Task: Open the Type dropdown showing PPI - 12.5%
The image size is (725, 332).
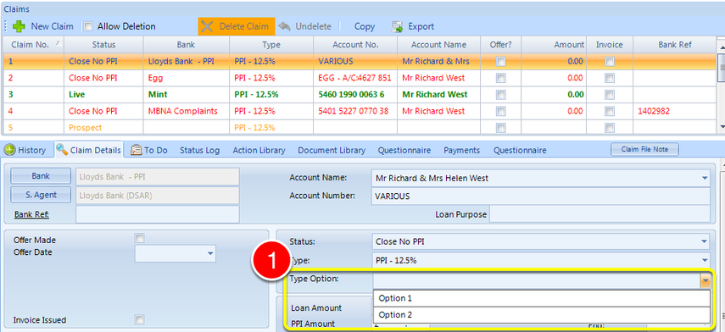Action: 704,260
